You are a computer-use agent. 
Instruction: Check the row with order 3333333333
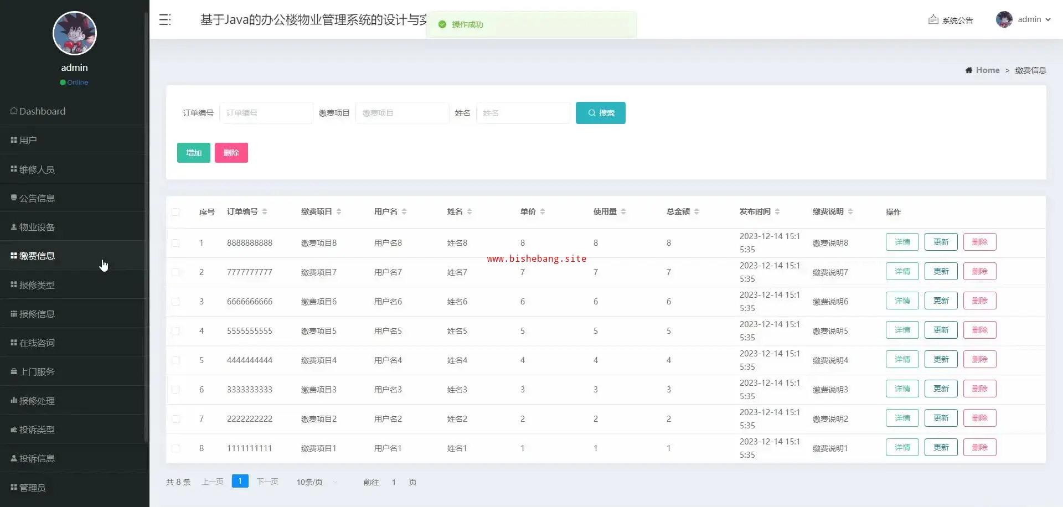[176, 390]
